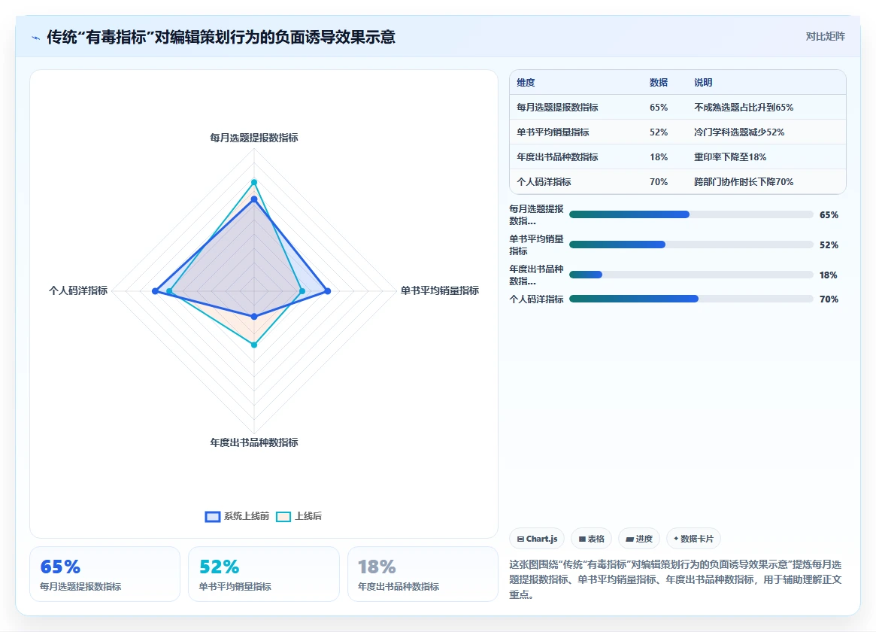Click the 65% data card
876x632 pixels.
(x=105, y=574)
